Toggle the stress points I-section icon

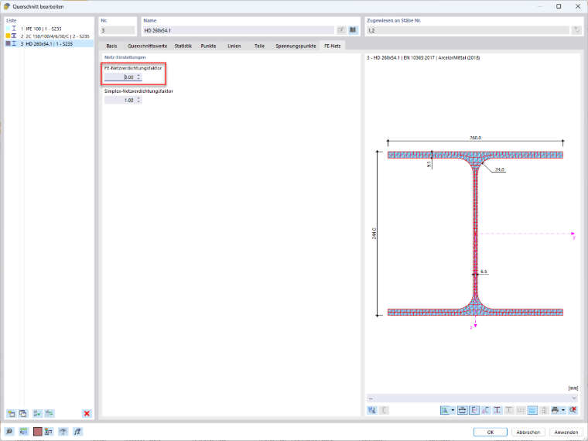[497, 410]
